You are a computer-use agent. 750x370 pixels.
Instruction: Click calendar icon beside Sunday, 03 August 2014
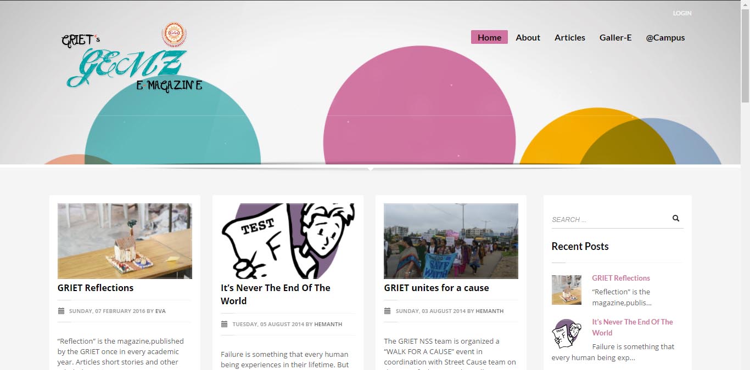tap(387, 311)
